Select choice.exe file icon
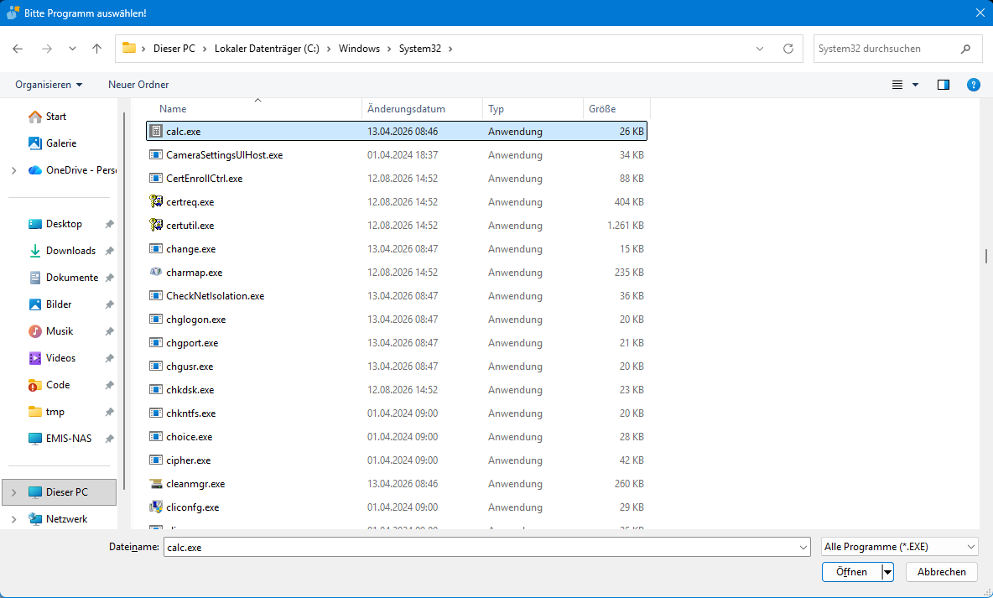Image resolution: width=993 pixels, height=598 pixels. [156, 436]
